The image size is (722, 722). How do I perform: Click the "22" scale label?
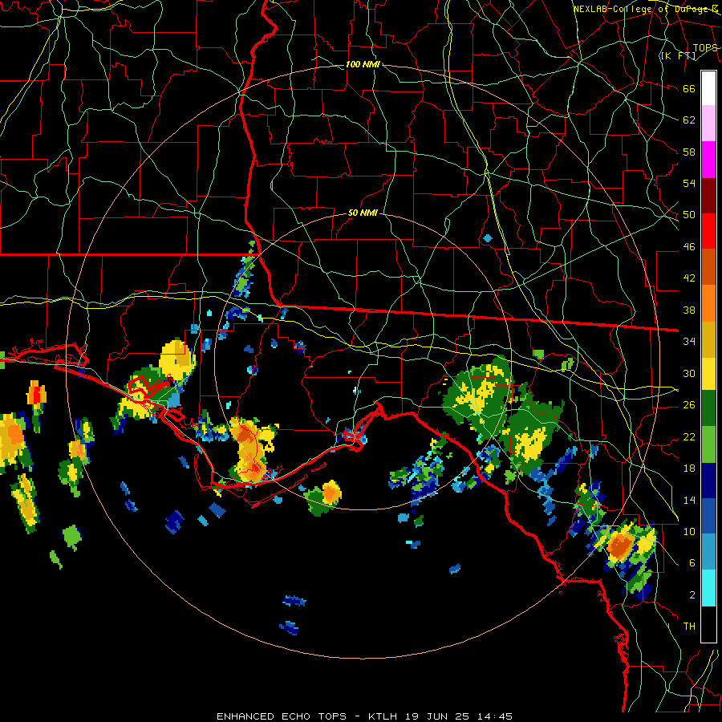pyautogui.click(x=689, y=436)
